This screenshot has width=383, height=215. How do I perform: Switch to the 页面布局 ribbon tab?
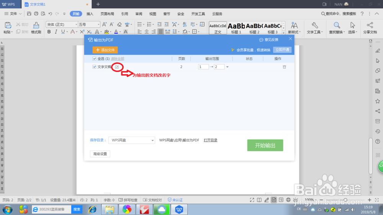point(107,14)
